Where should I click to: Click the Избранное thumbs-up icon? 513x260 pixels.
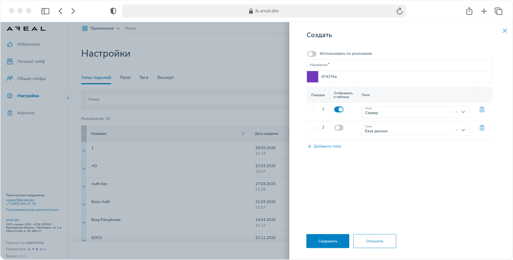(10, 44)
